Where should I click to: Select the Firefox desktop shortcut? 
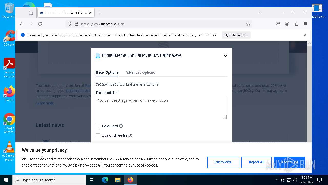point(9,94)
